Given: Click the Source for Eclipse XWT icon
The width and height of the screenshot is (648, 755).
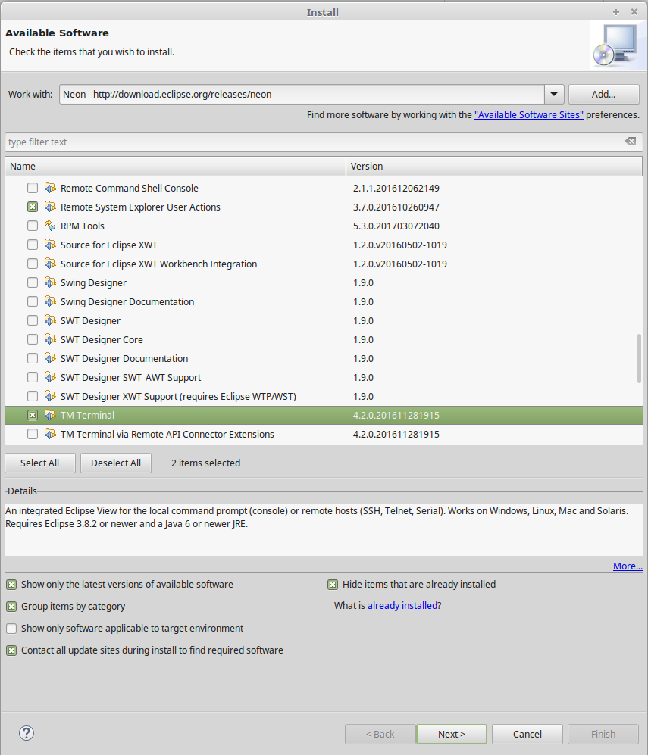Looking at the screenshot, I should point(50,245).
